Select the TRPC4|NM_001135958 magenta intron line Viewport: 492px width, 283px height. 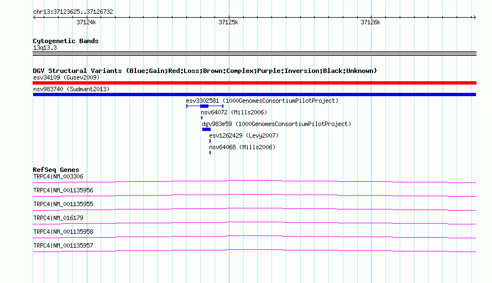point(254,237)
